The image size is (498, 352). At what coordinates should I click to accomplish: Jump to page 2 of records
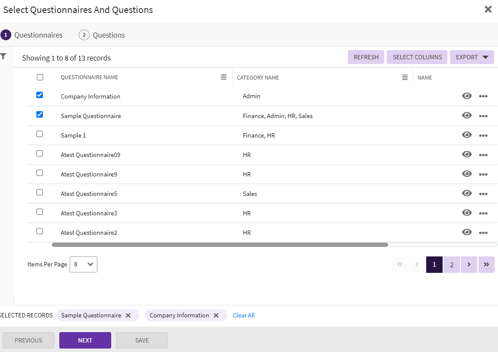(x=452, y=265)
